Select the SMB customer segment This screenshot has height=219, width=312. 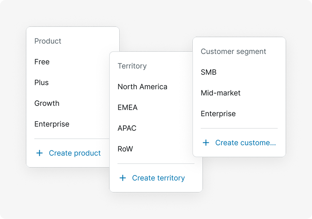209,72
